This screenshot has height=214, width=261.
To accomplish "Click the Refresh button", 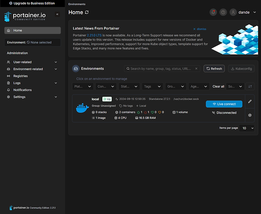I will click(x=214, y=69).
